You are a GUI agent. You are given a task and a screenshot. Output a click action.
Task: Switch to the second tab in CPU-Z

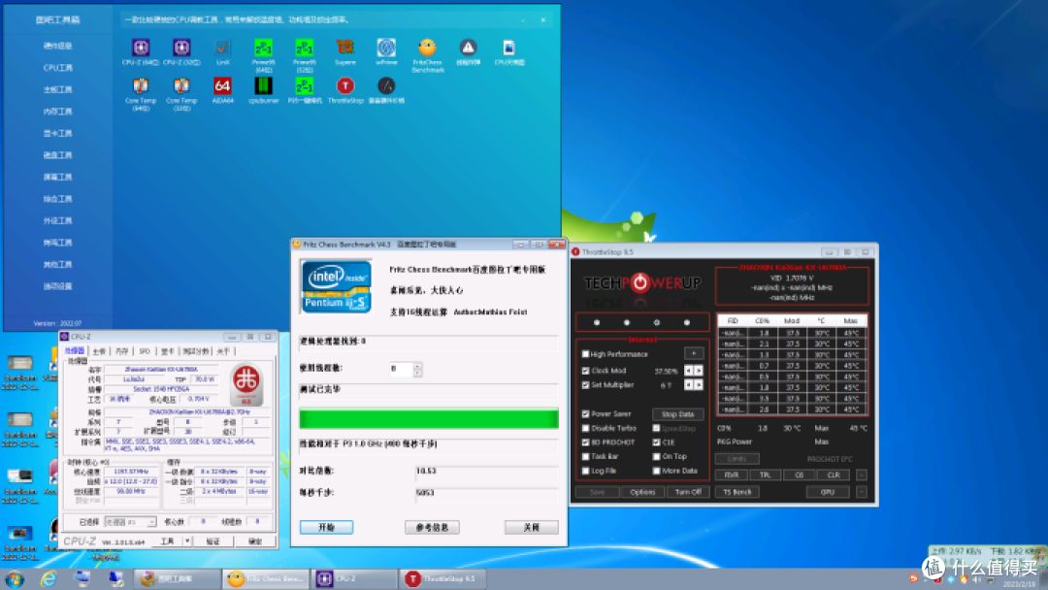(x=99, y=351)
